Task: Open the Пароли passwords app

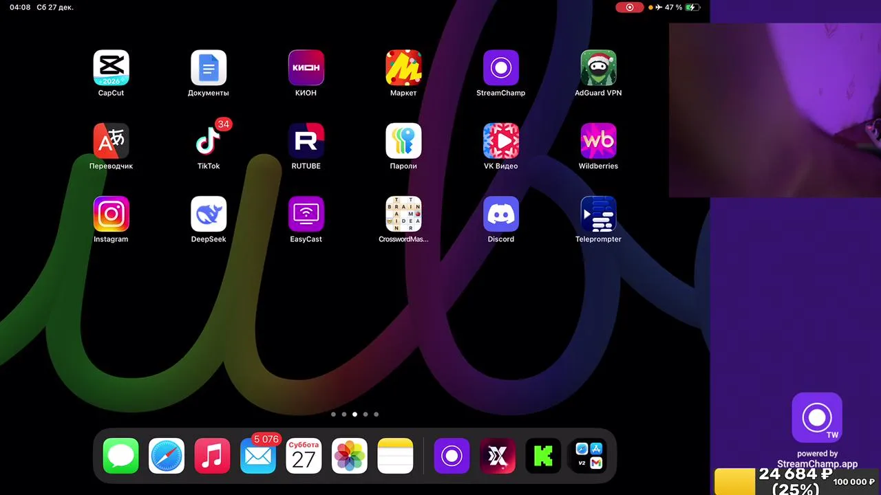Action: pos(403,141)
